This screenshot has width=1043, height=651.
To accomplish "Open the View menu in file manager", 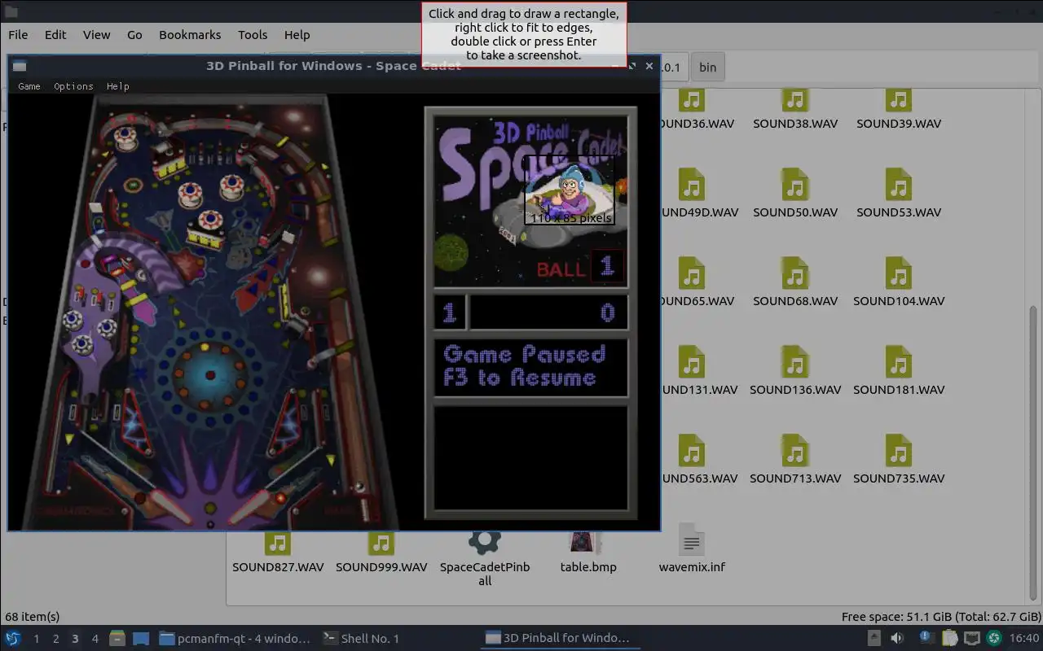I will point(96,35).
